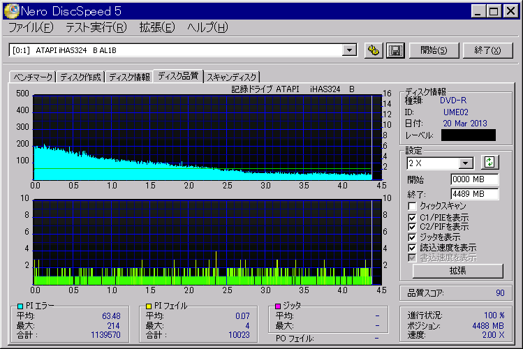This screenshot has width=523, height=349.
Task: Click the 進行状況 100 % value
Action: point(494,315)
